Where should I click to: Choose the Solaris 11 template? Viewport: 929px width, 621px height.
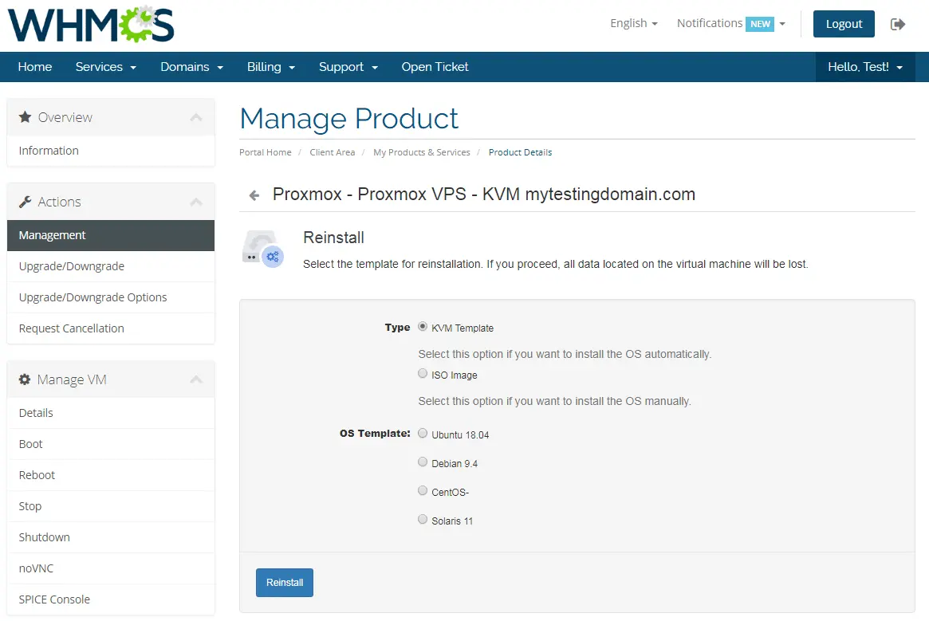point(423,519)
